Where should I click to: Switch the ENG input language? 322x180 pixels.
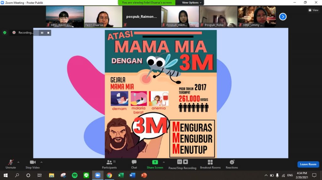tap(290, 175)
